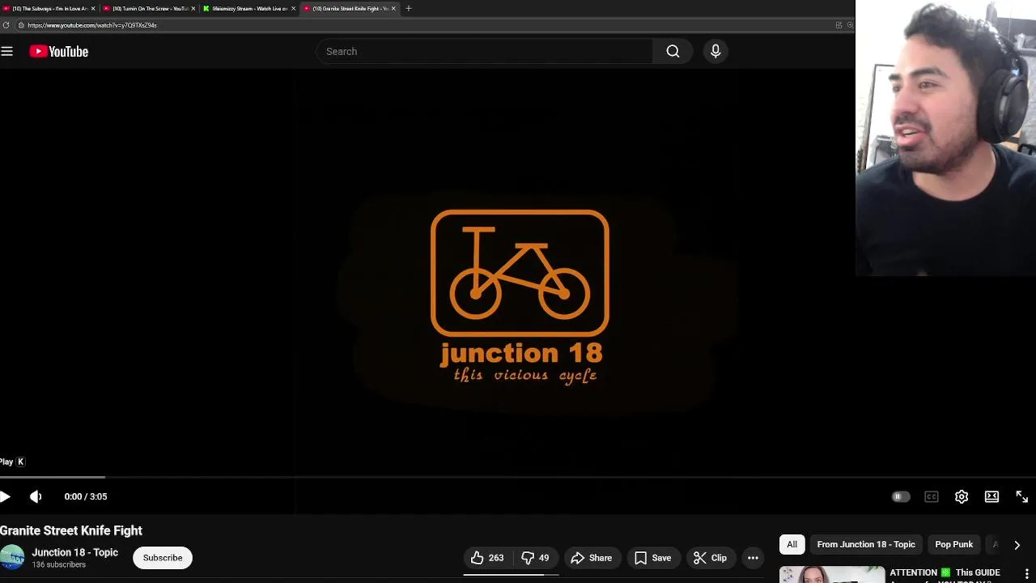This screenshot has width=1036, height=583.
Task: Create a clip of the video
Action: tap(711, 558)
